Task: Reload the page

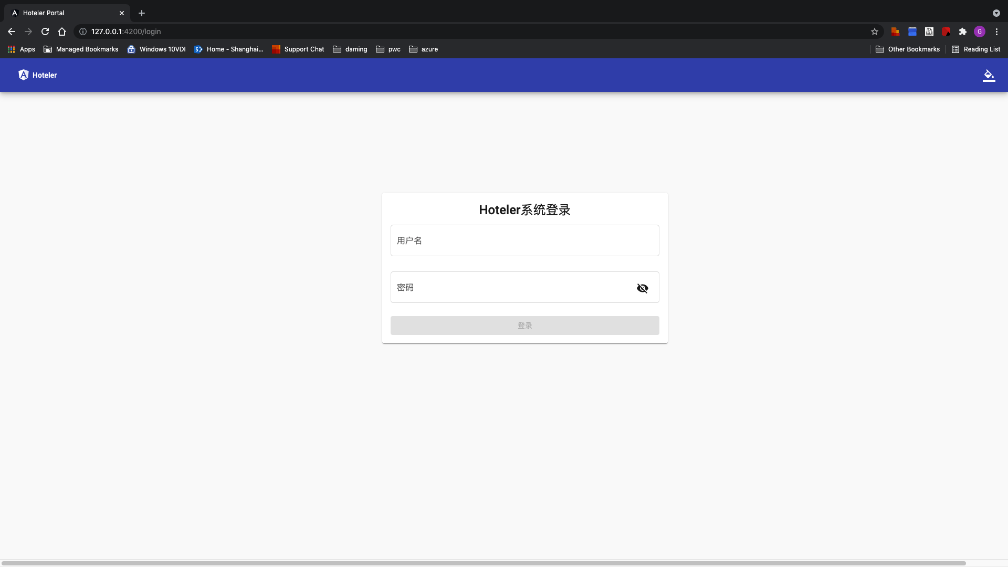Action: 45,31
